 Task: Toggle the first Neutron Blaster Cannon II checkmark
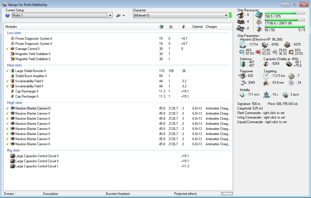point(7,108)
